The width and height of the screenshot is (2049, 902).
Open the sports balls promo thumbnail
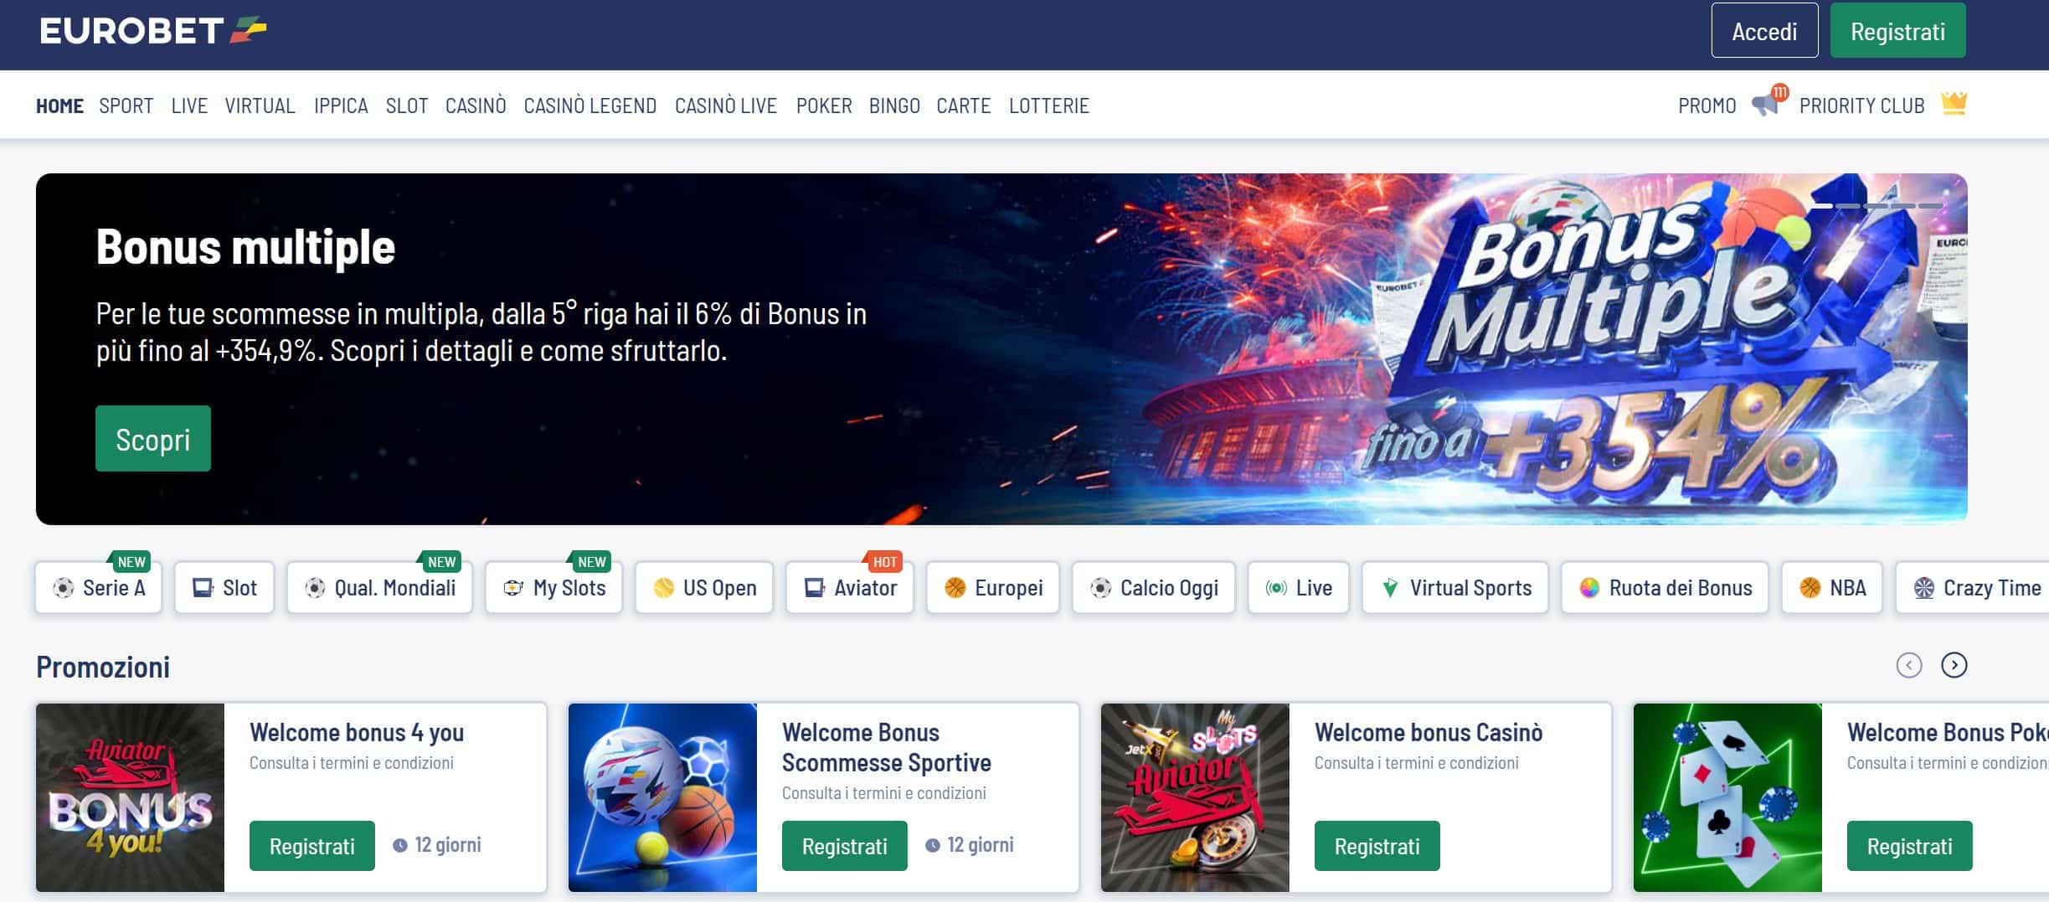pyautogui.click(x=663, y=797)
